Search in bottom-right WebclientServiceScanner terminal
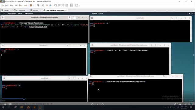Image resolution: width=195 pixels, height=110 pixels. 164,76
